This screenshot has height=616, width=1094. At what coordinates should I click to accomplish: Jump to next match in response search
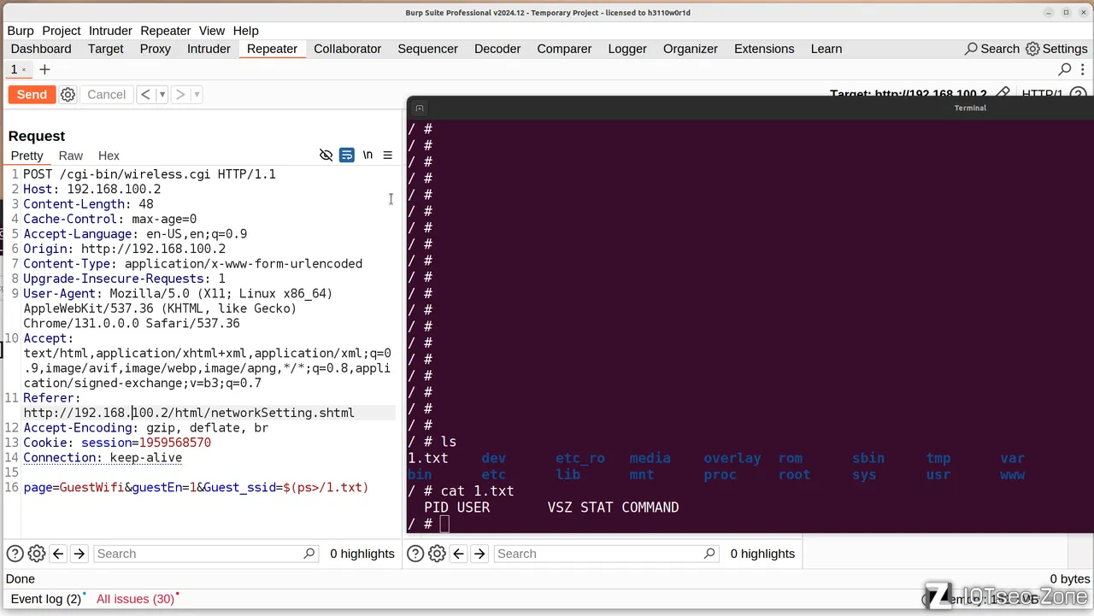(x=479, y=554)
